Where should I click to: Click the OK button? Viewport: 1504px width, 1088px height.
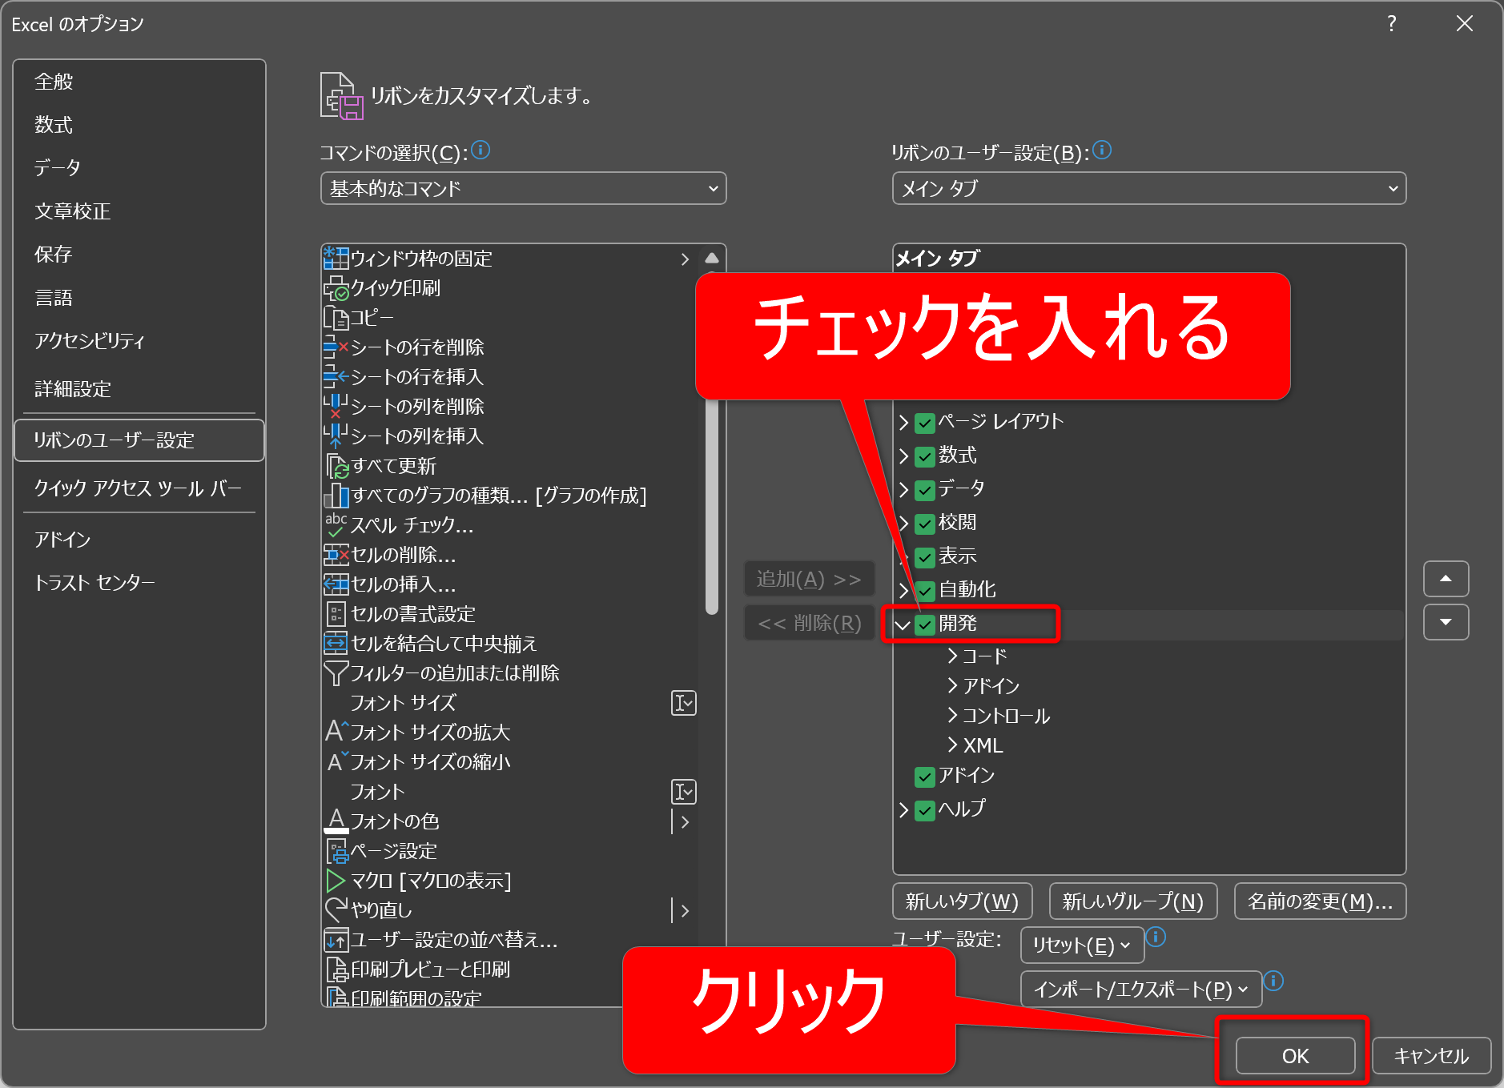(1295, 1056)
